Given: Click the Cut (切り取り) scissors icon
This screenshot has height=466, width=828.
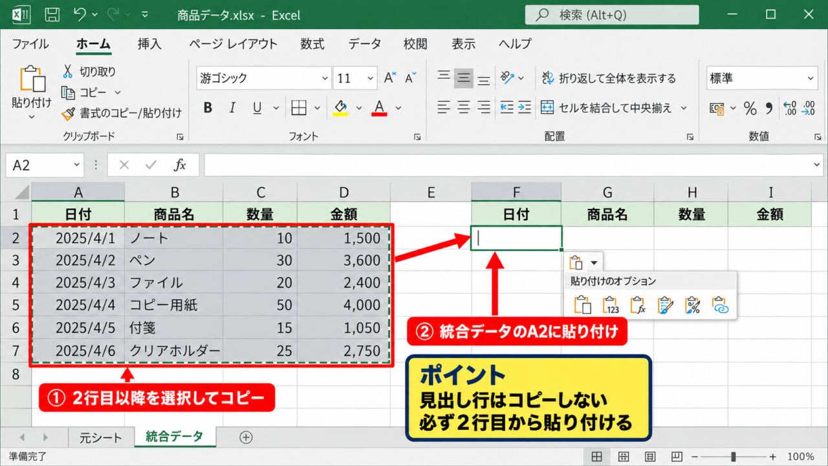Looking at the screenshot, I should tap(67, 71).
